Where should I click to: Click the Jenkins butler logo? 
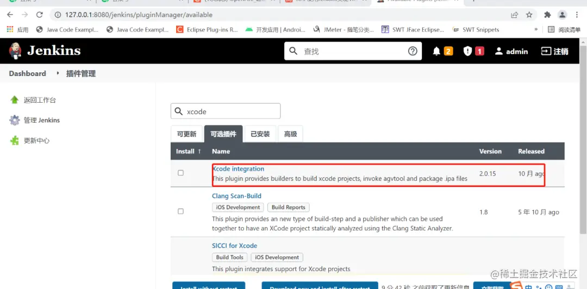(15, 51)
